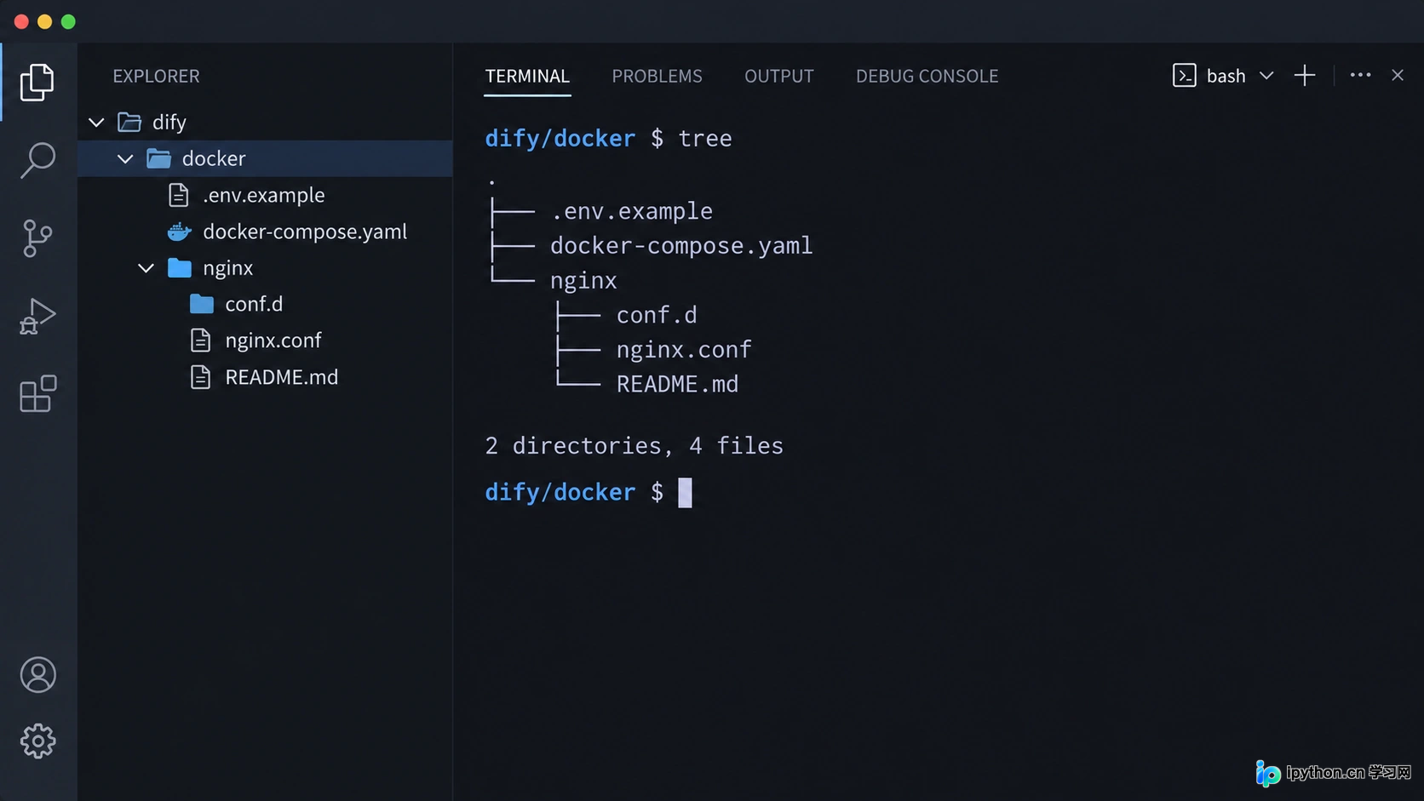
Task: Click the bash terminal shell icon
Action: (x=1184, y=76)
